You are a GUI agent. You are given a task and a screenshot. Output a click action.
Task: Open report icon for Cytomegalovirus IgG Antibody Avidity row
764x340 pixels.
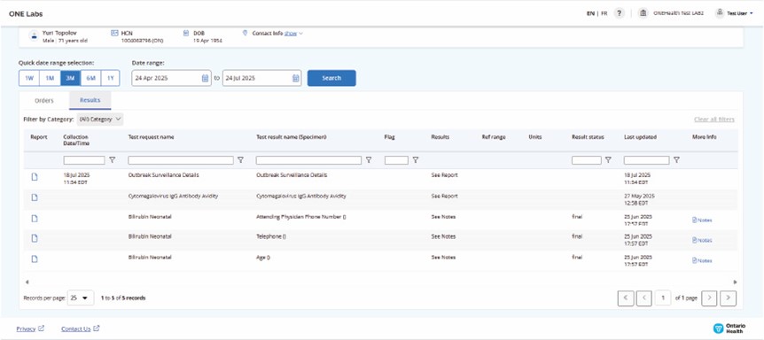point(35,197)
